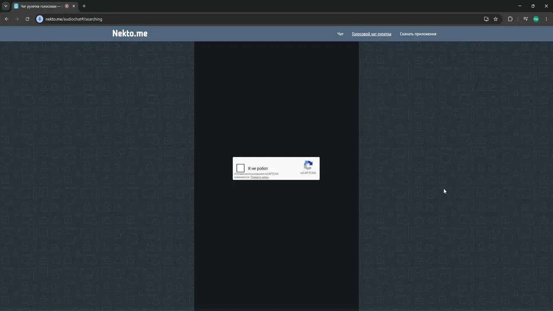Click the browser forward arrow
The width and height of the screenshot is (553, 311).
point(17,19)
